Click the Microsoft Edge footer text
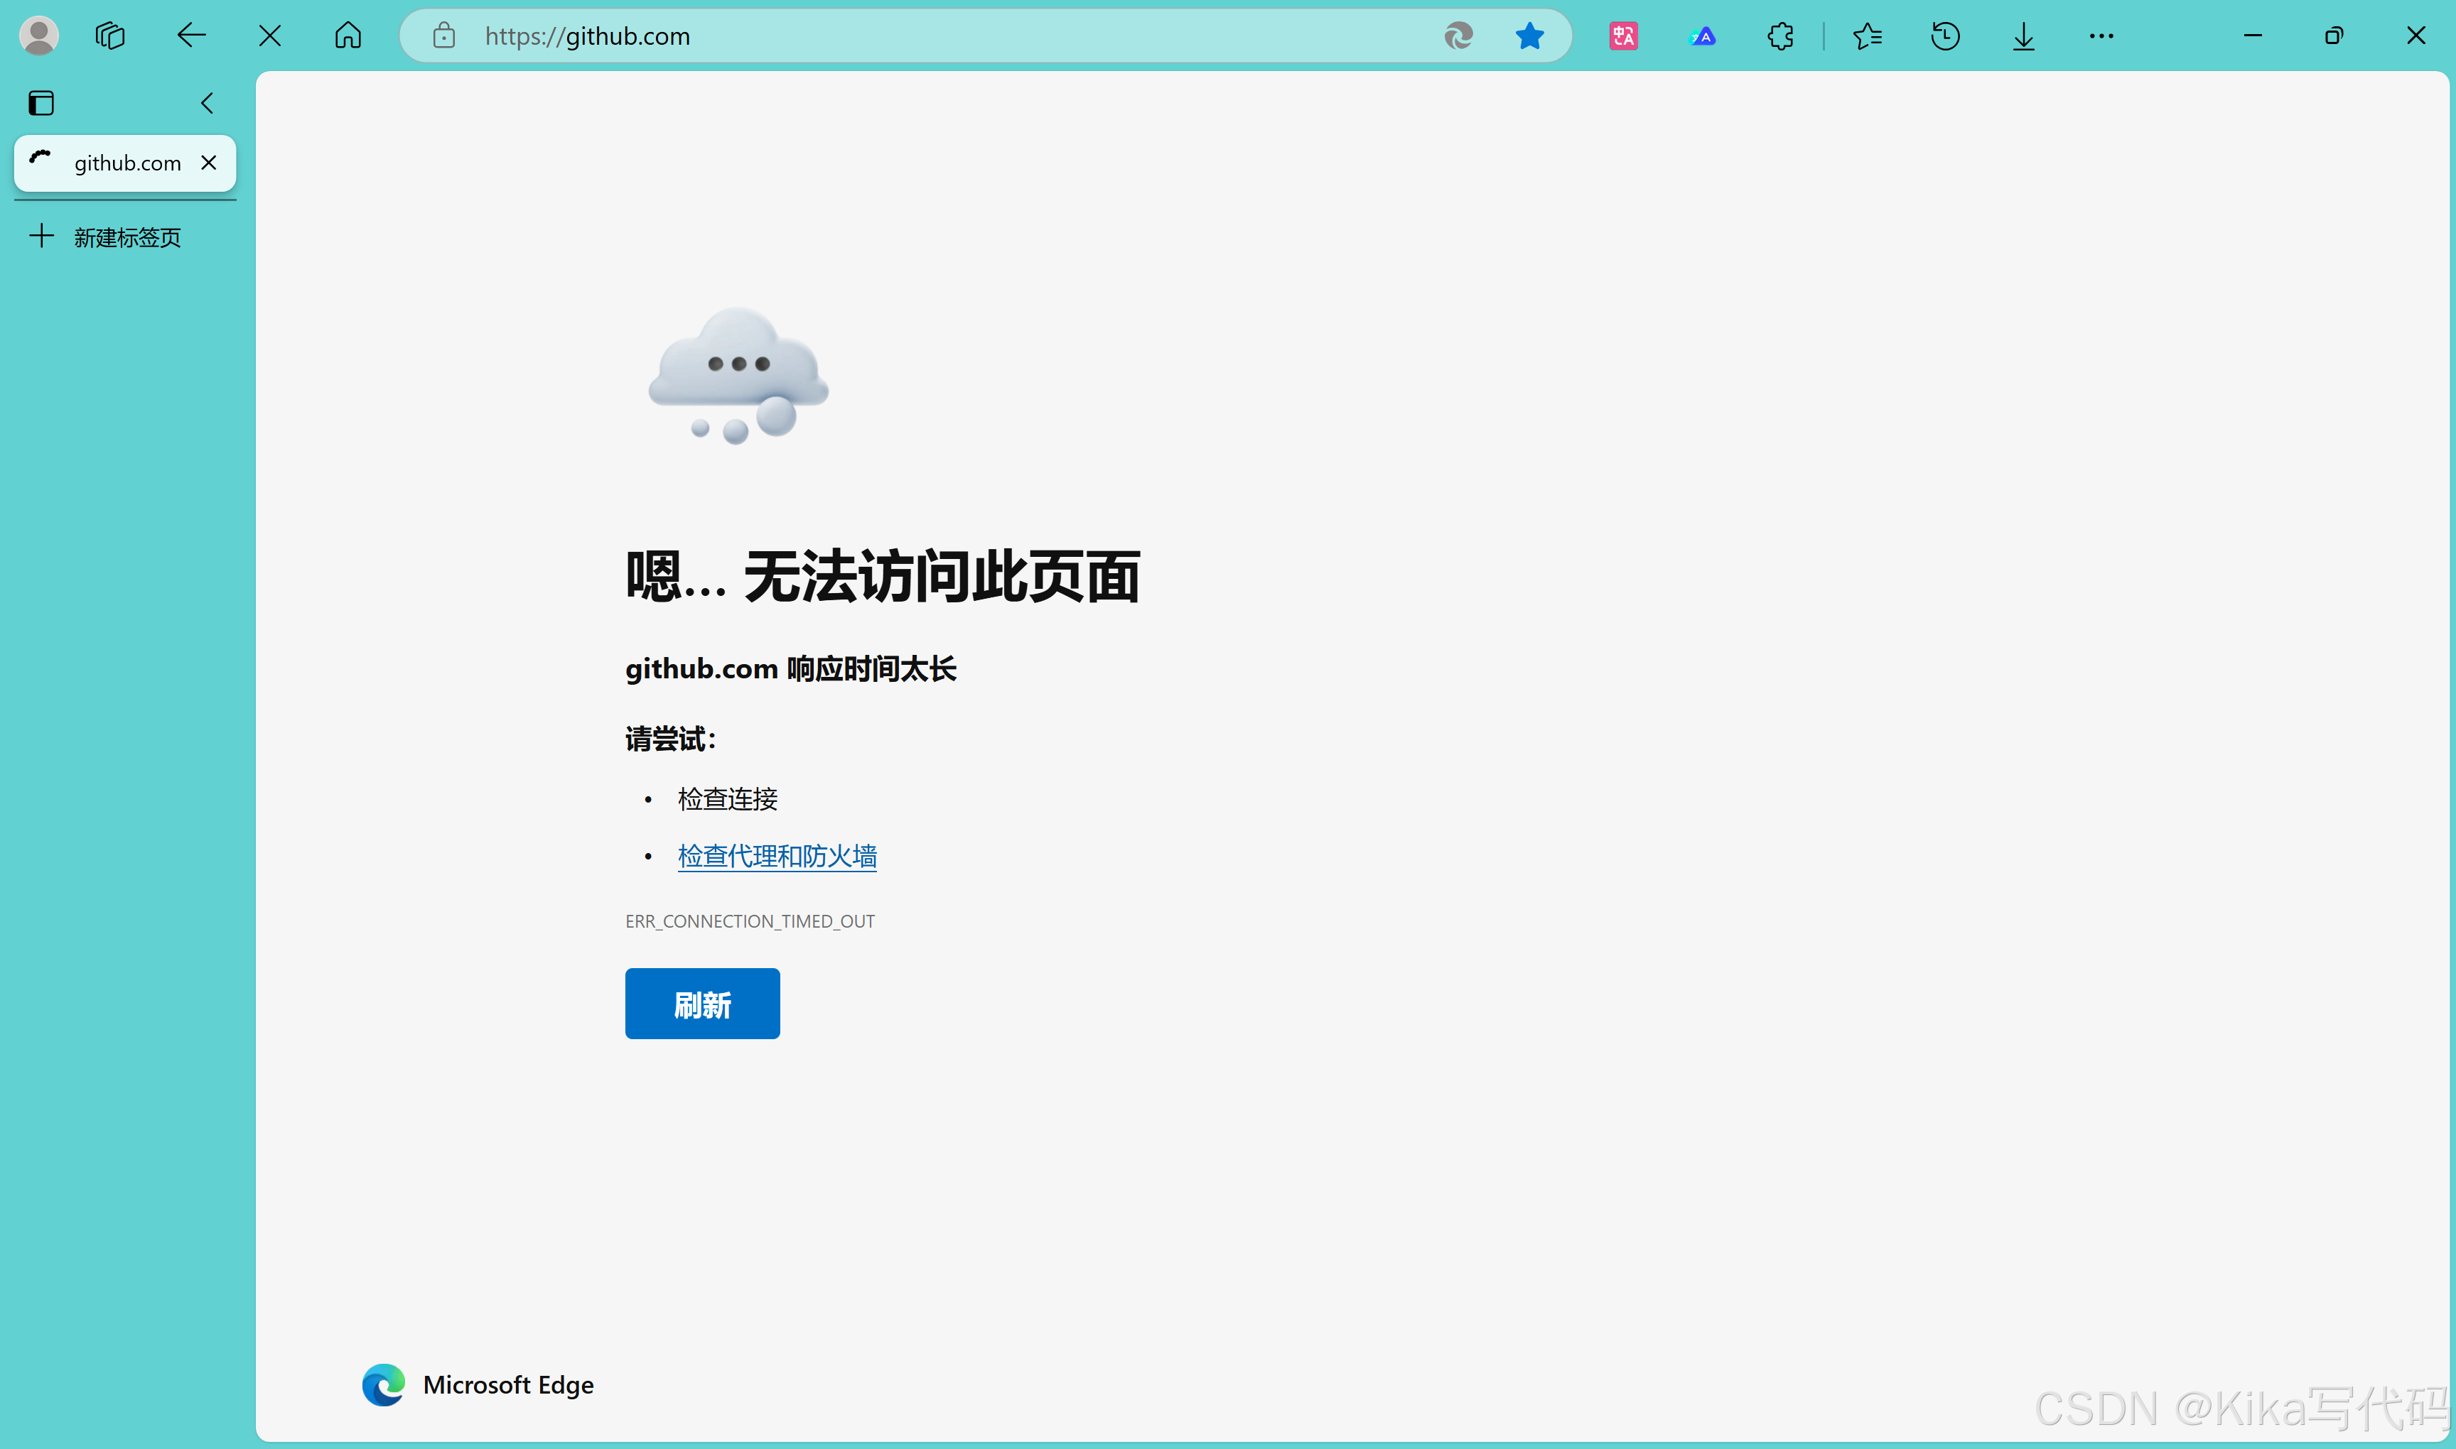Screen dimensions: 2456x1449 (508, 1384)
